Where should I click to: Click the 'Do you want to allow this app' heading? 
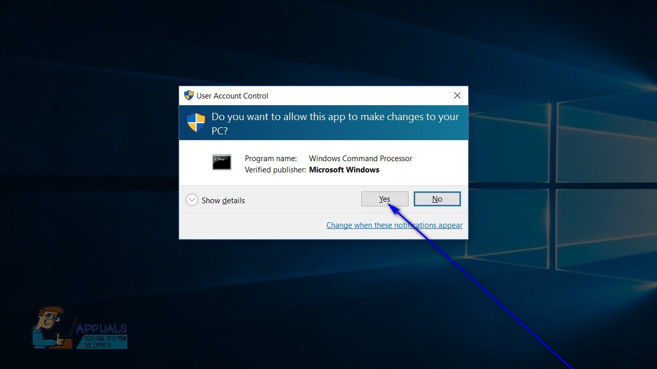tap(335, 124)
